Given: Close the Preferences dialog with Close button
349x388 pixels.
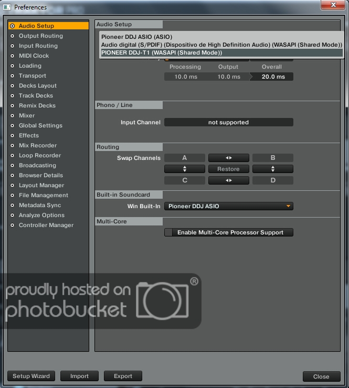Looking at the screenshot, I should tap(322, 376).
